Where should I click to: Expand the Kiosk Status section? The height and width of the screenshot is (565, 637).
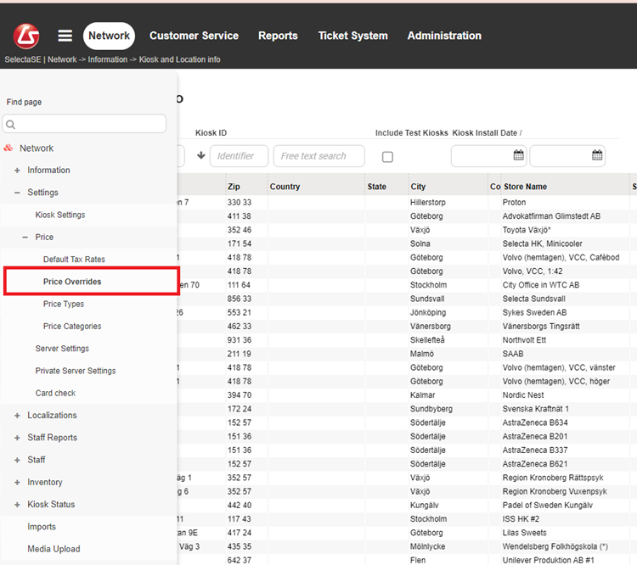click(x=17, y=505)
